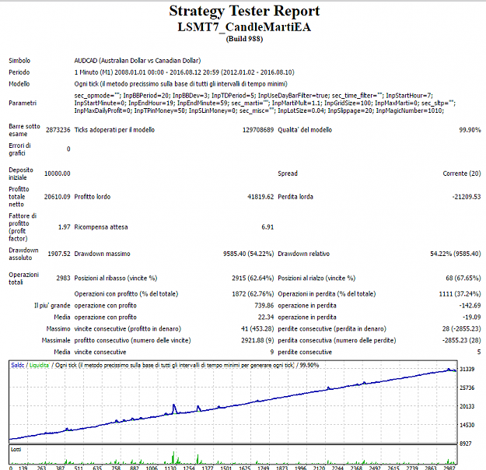Click the AUDCAD symbol description
This screenshot has height=470, width=486.
[138, 61]
